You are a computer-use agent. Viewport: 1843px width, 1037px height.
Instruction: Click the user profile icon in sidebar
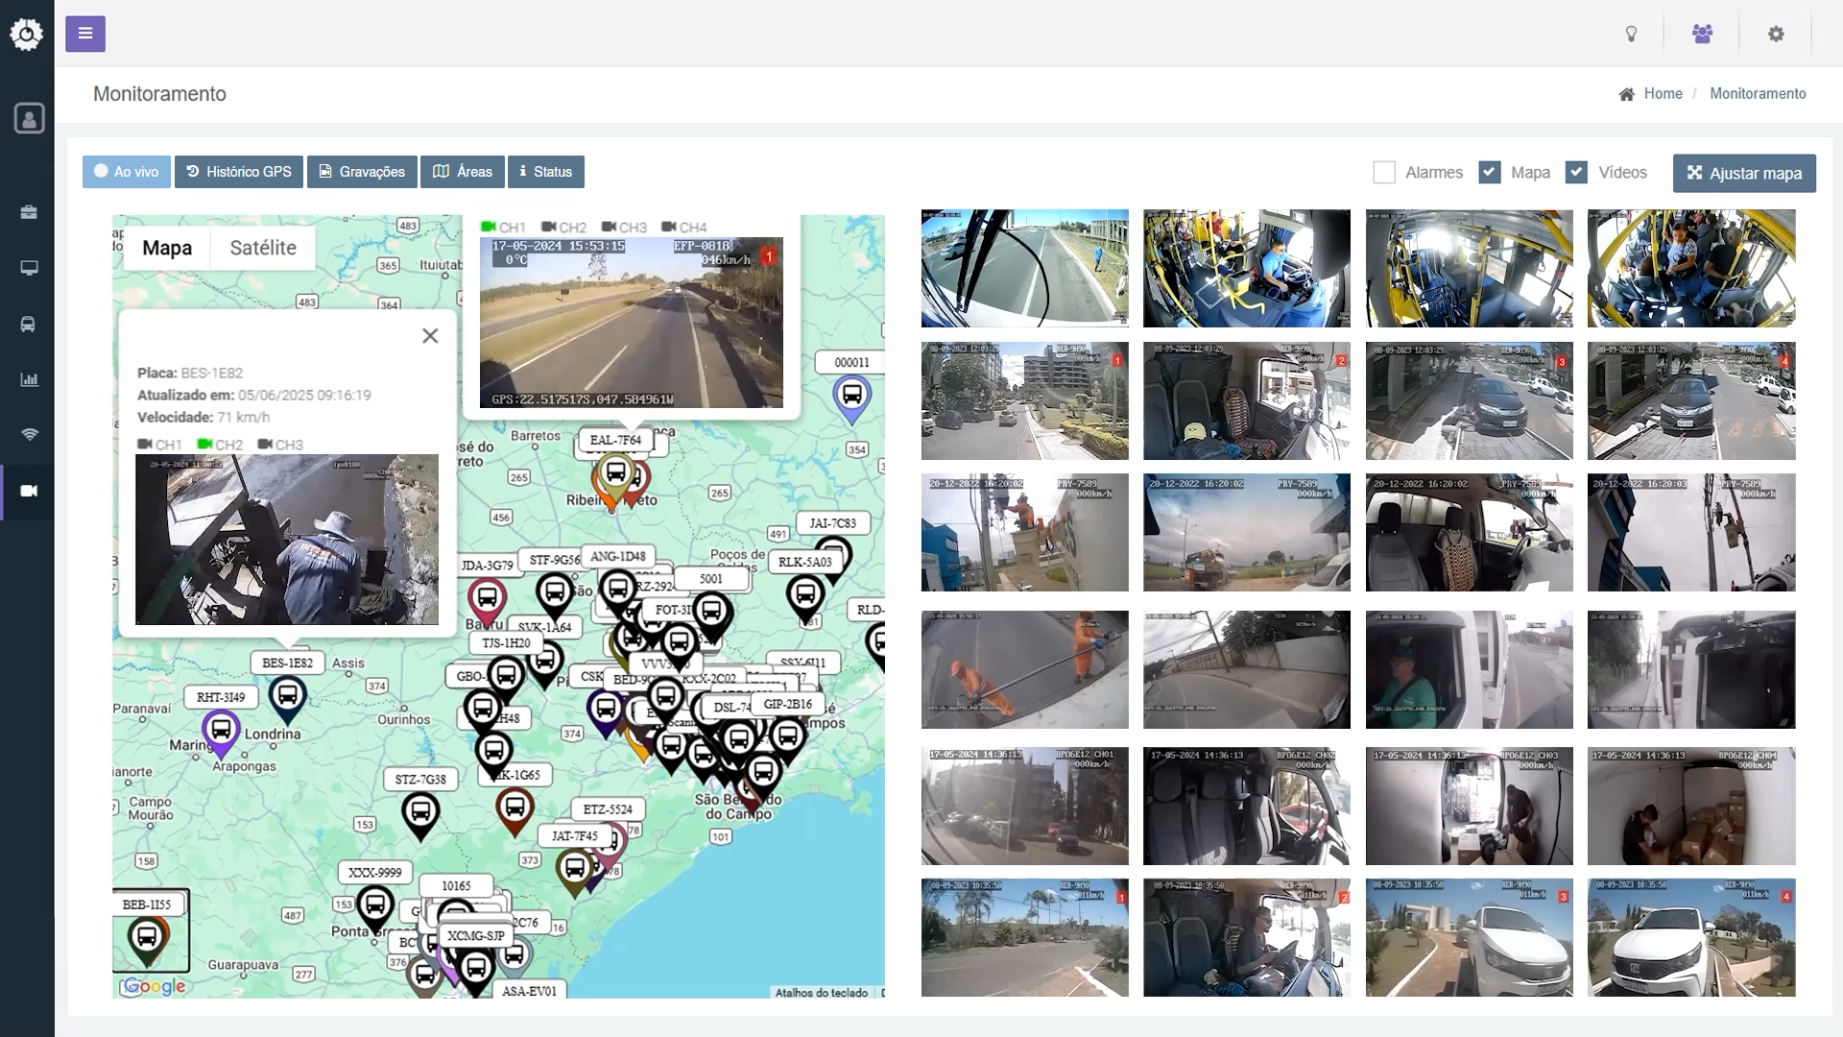tap(29, 117)
